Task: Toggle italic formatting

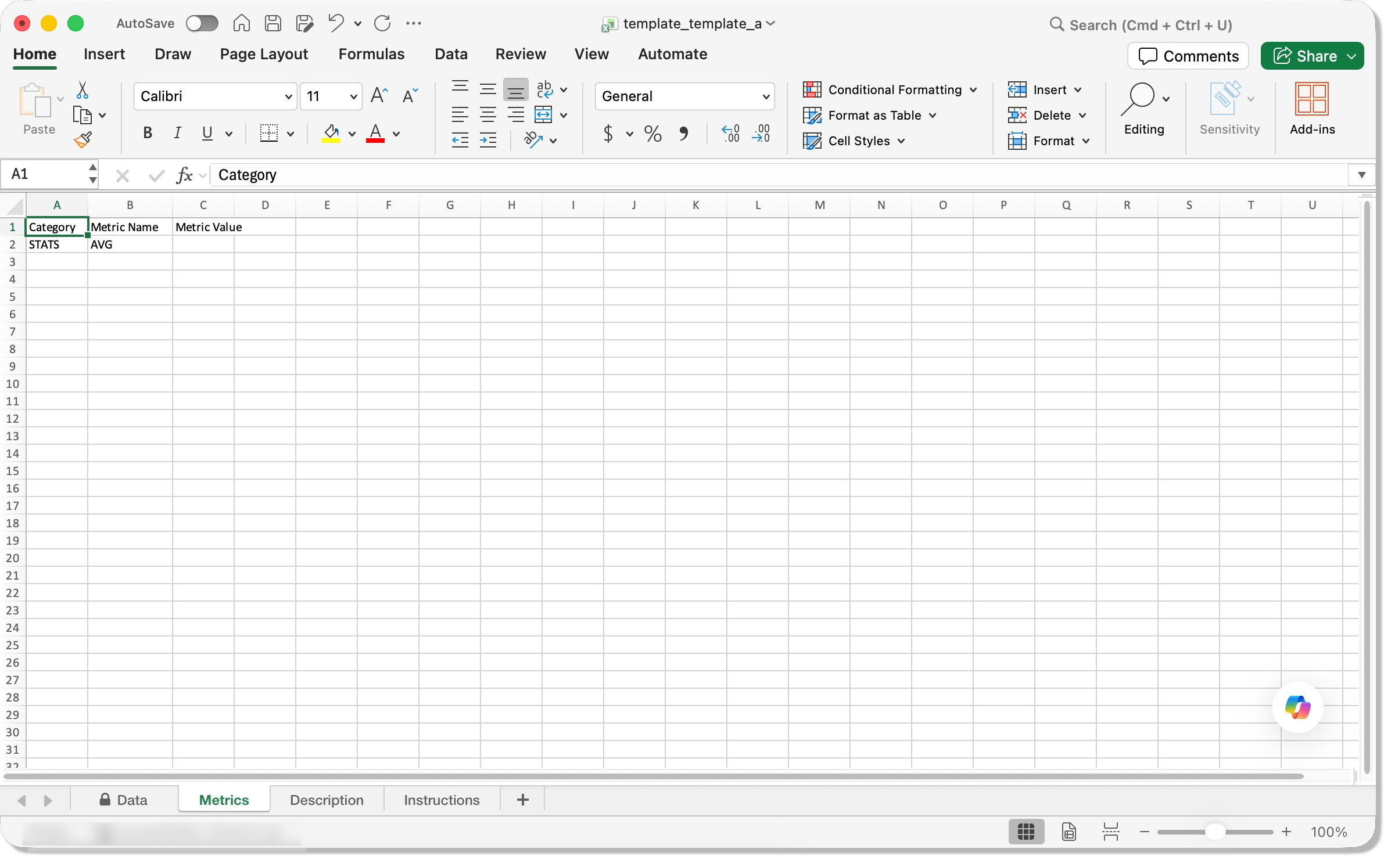Action: (177, 133)
